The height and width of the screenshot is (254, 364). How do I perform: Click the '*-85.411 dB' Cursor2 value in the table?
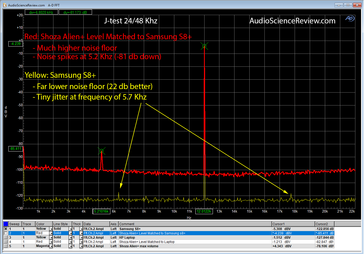point(325,233)
